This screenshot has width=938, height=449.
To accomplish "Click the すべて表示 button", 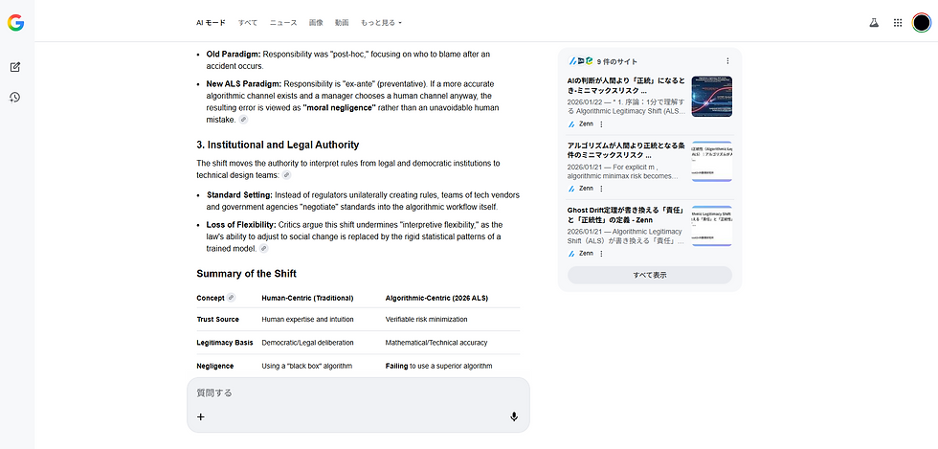I will pyautogui.click(x=650, y=275).
